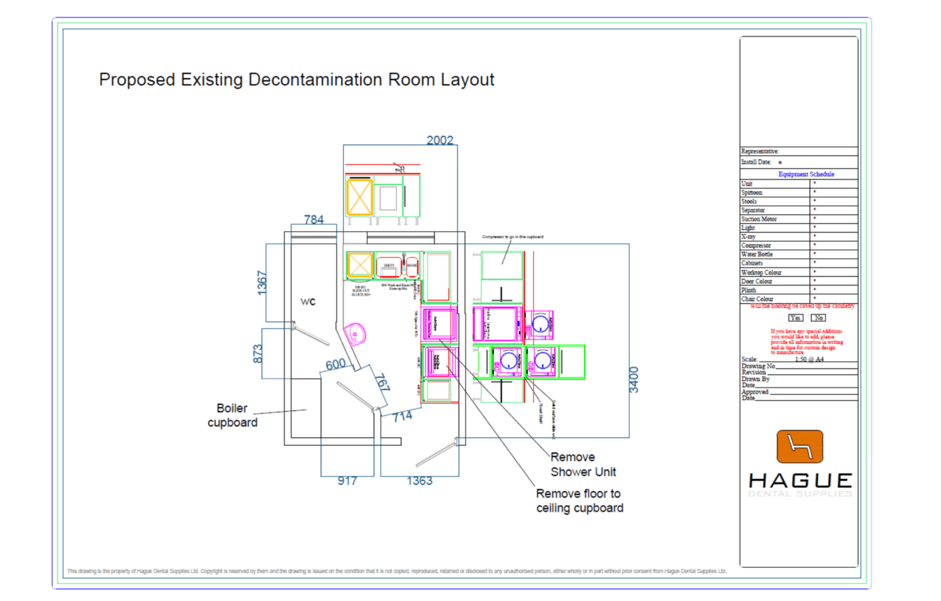This screenshot has height=601, width=941.
Task: Click the 917 dimension label
Action: [347, 481]
